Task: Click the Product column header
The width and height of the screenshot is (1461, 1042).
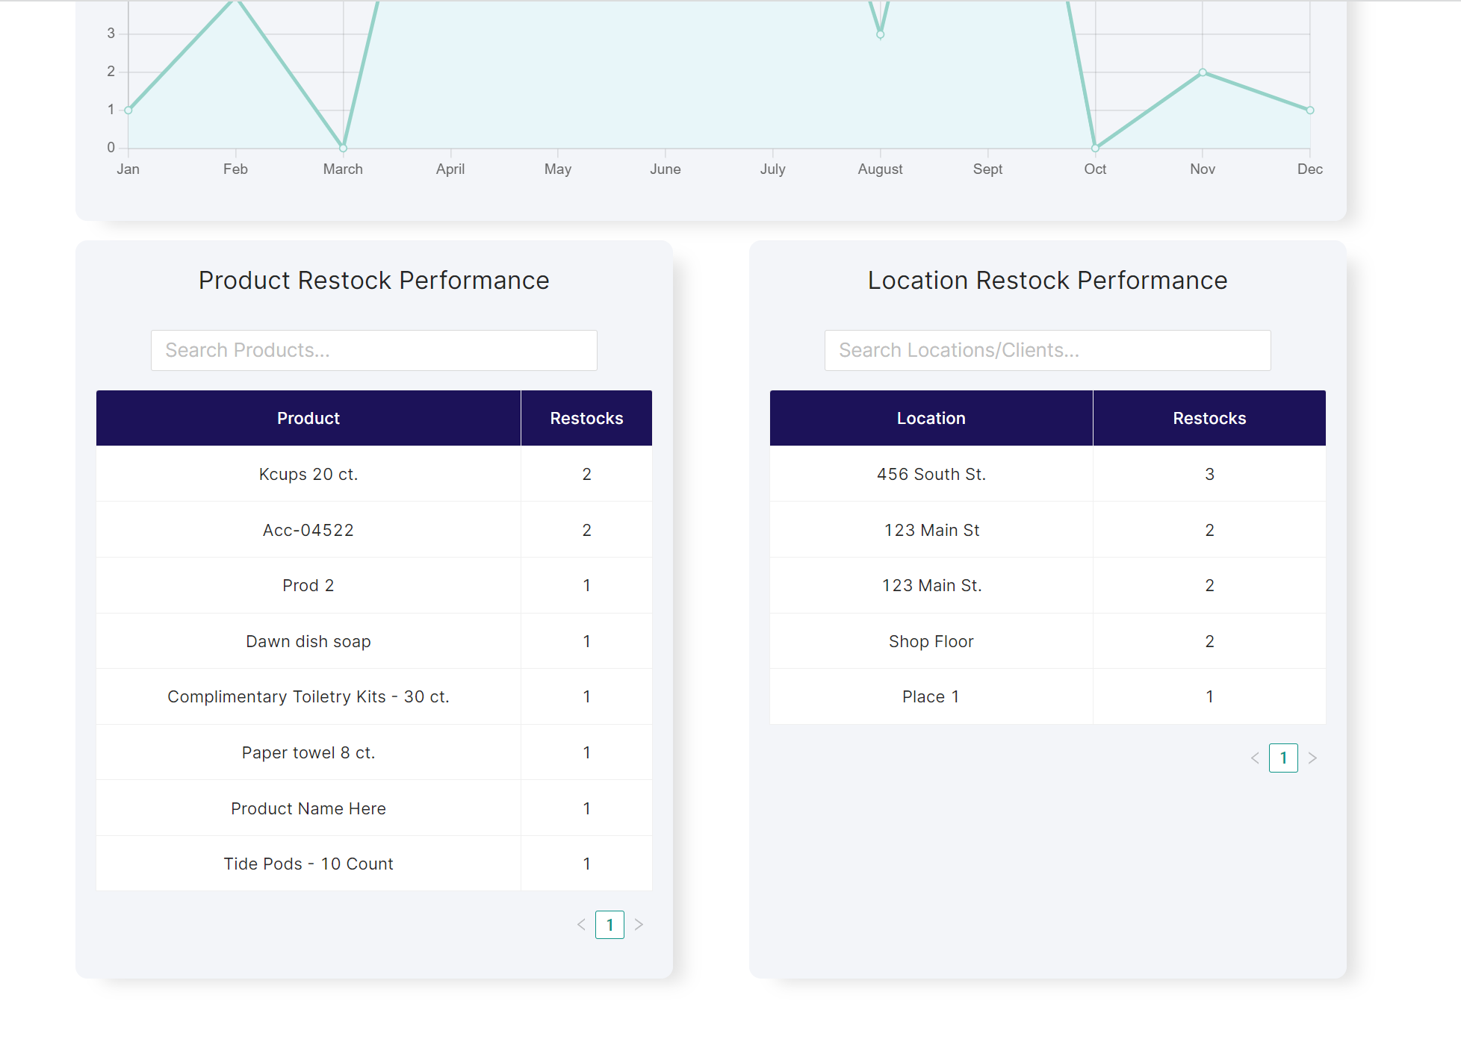Action: (308, 418)
